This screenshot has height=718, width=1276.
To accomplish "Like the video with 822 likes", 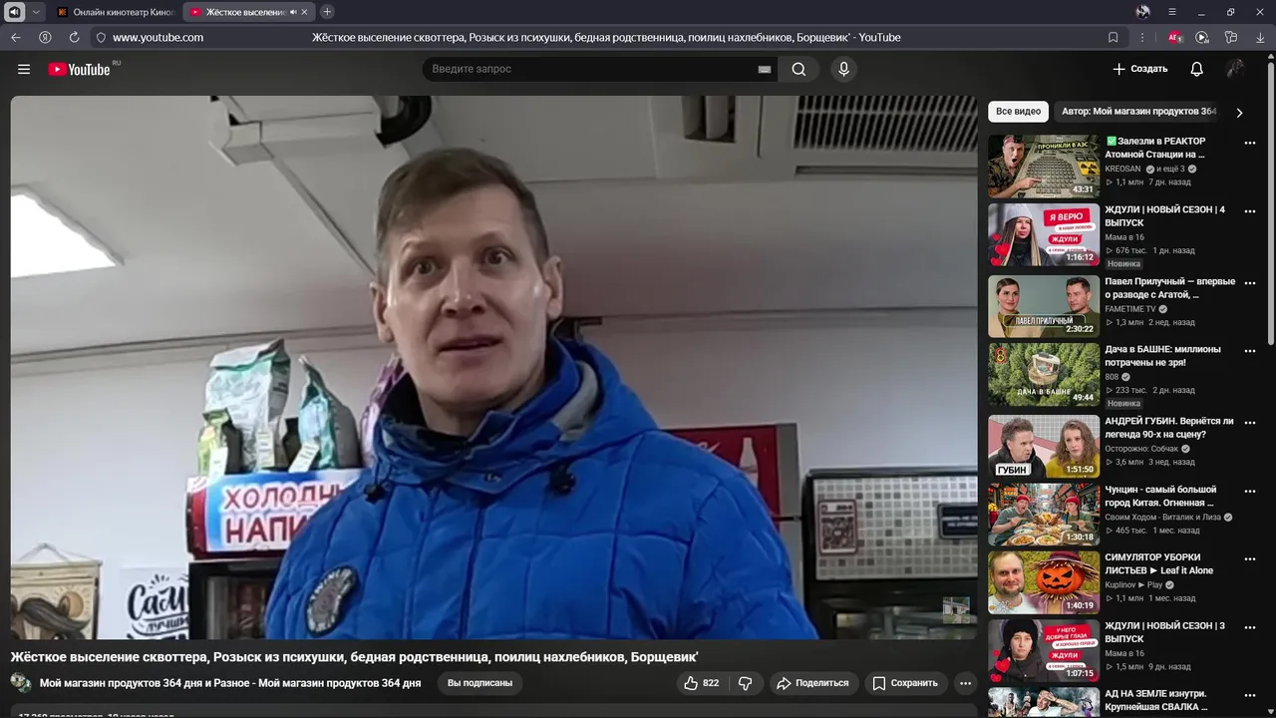I will [x=702, y=683].
